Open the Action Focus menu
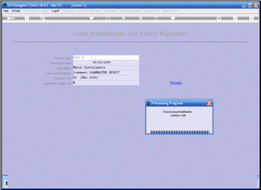 (x=151, y=11)
